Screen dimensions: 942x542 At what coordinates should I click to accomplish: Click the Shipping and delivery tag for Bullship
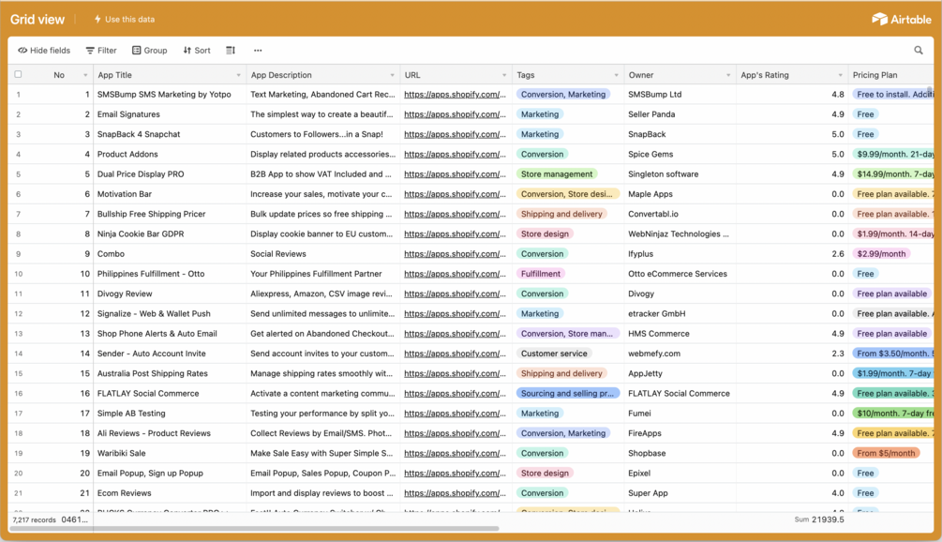561,214
